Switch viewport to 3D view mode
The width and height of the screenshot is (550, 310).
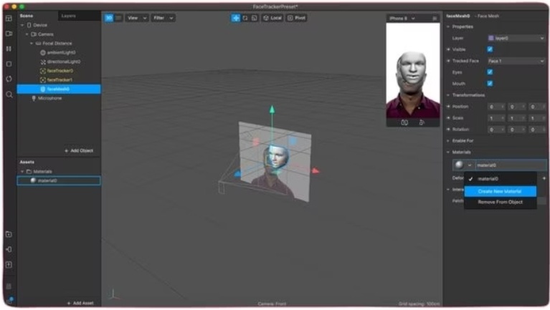pyautogui.click(x=109, y=17)
